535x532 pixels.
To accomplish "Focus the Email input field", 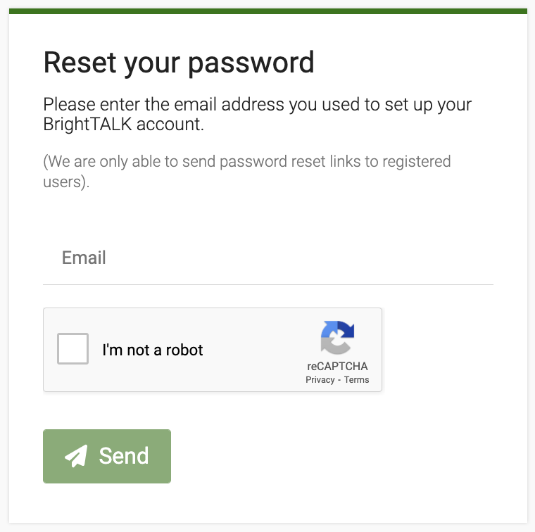I will click(267, 258).
